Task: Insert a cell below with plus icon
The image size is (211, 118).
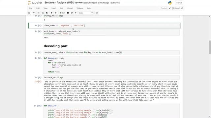Action: (34, 13)
